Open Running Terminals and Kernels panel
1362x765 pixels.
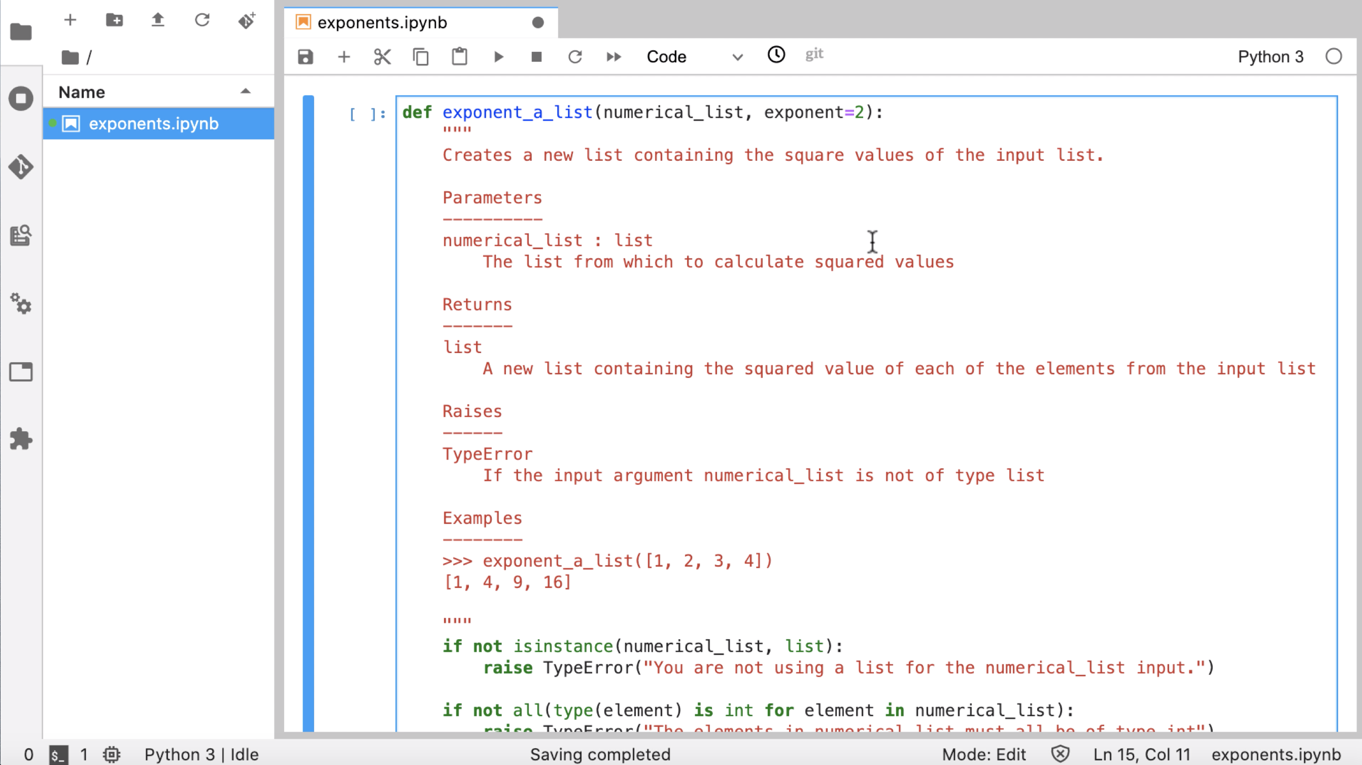tap(21, 99)
